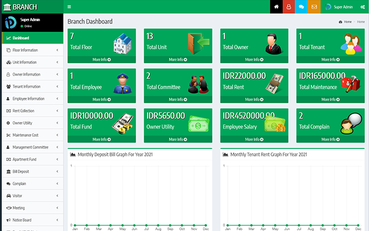This screenshot has height=231, width=369.
Task: Click More Info on Total Unit card
Action: (178, 59)
